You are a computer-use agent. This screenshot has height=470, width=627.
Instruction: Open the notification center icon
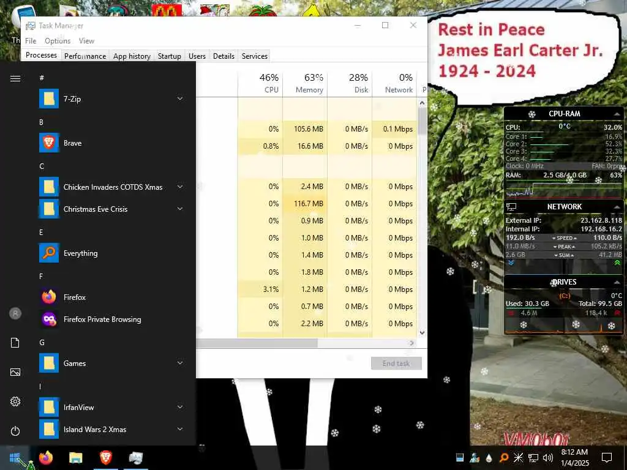click(607, 458)
